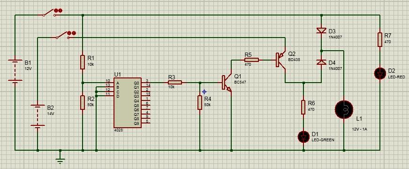Select the D2 red LED
Image resolution: width=409 pixels, height=169 pixels.
[x=380, y=73]
